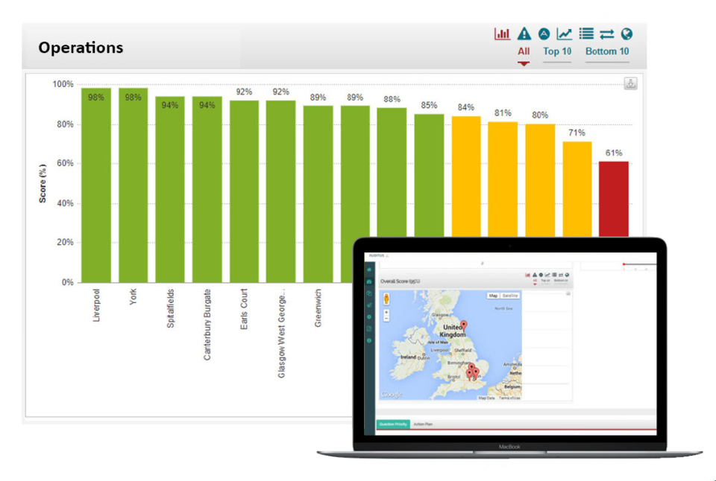This screenshot has height=481, width=716.
Task: Select the comparison arrows icon
Action: coord(607,33)
